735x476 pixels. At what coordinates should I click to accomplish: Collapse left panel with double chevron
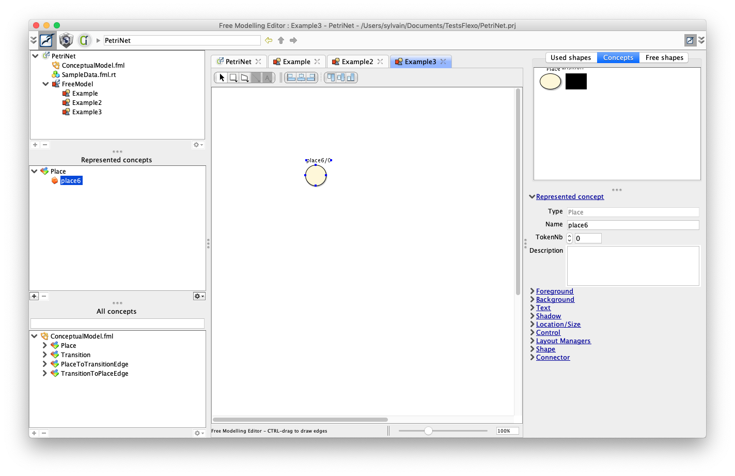[34, 40]
